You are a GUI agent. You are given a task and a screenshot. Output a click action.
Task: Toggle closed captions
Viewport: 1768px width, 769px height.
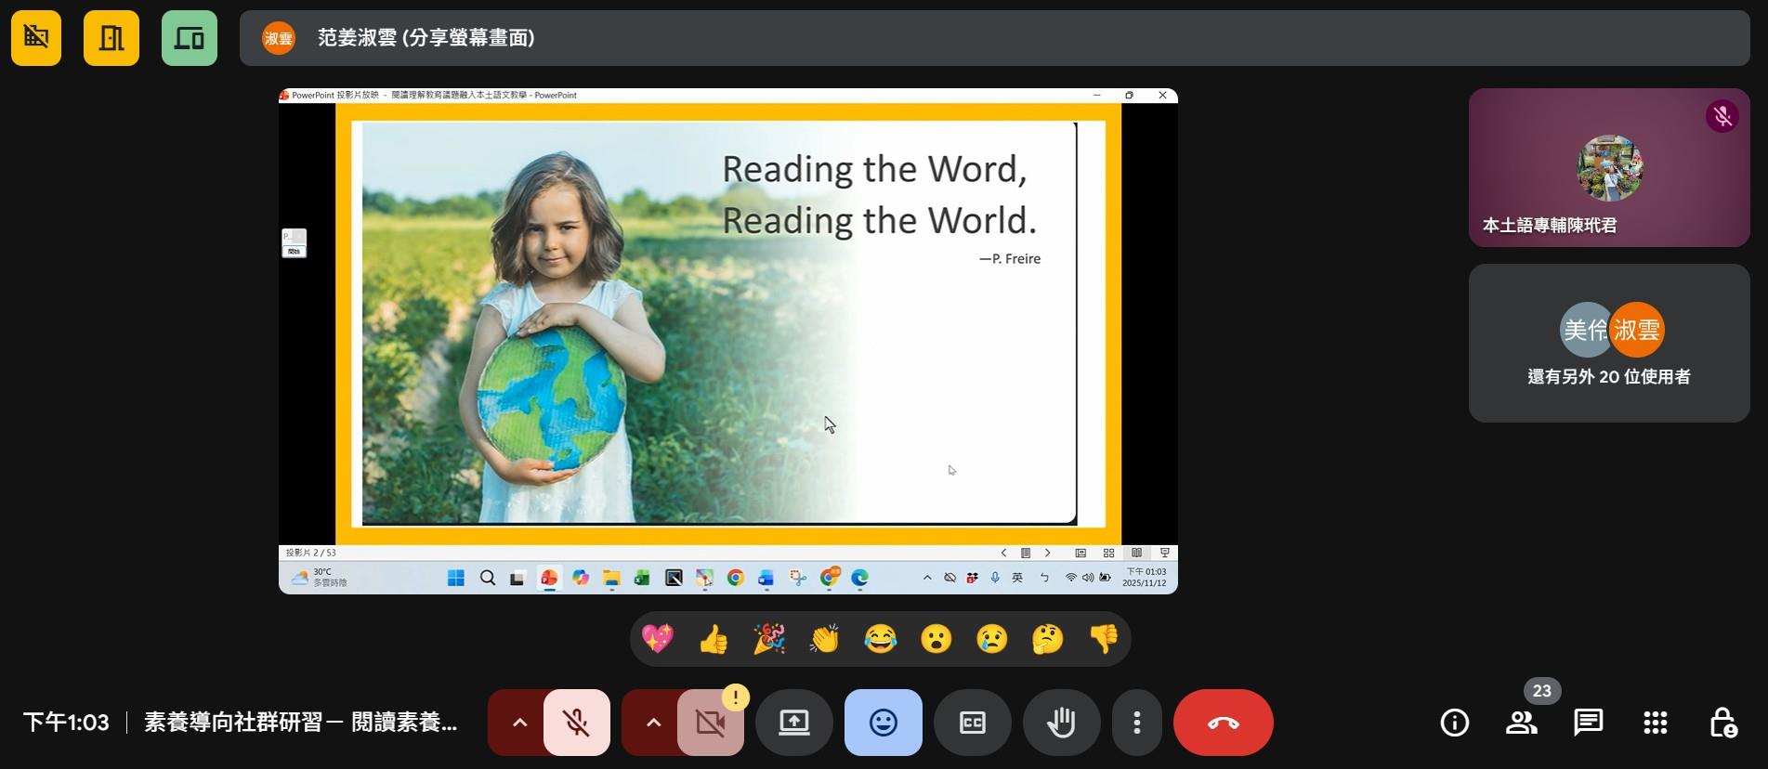point(972,723)
